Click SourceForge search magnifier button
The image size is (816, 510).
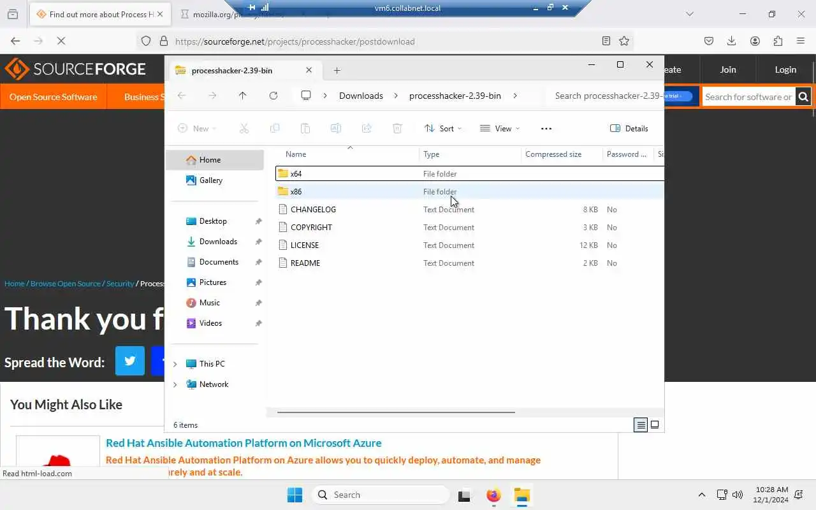point(803,97)
